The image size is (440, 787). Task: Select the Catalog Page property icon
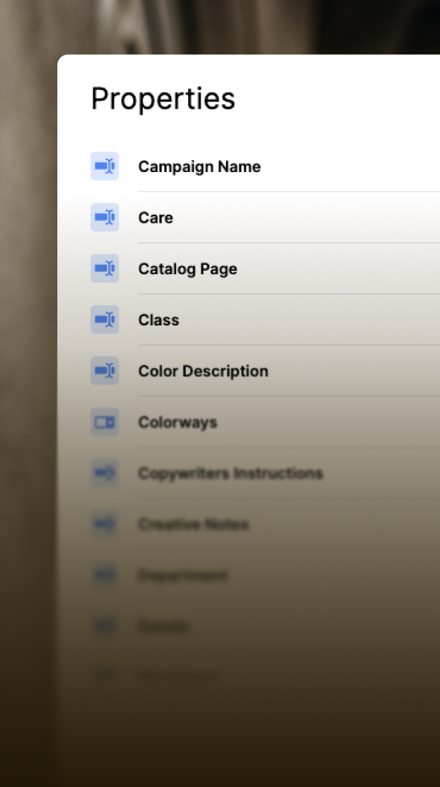click(x=105, y=268)
